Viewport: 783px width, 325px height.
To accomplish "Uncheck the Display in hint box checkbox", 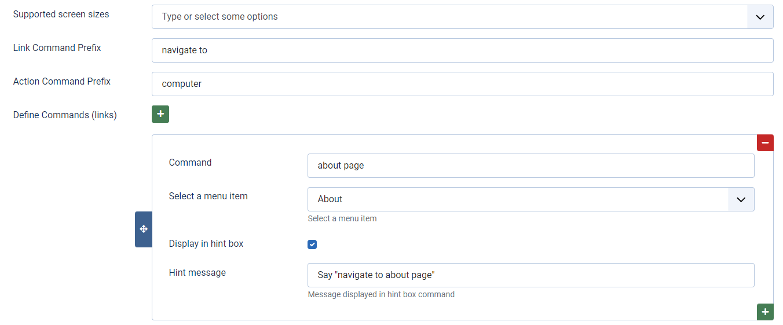I will tap(312, 244).
